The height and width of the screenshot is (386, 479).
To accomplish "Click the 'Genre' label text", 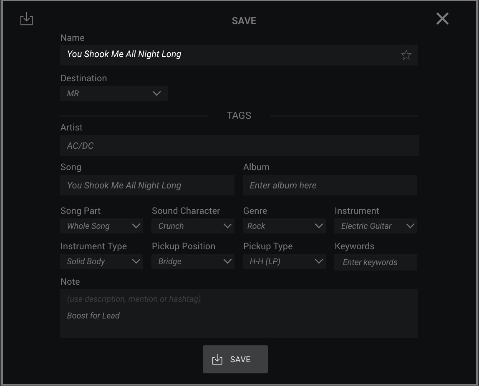I will 255,211.
